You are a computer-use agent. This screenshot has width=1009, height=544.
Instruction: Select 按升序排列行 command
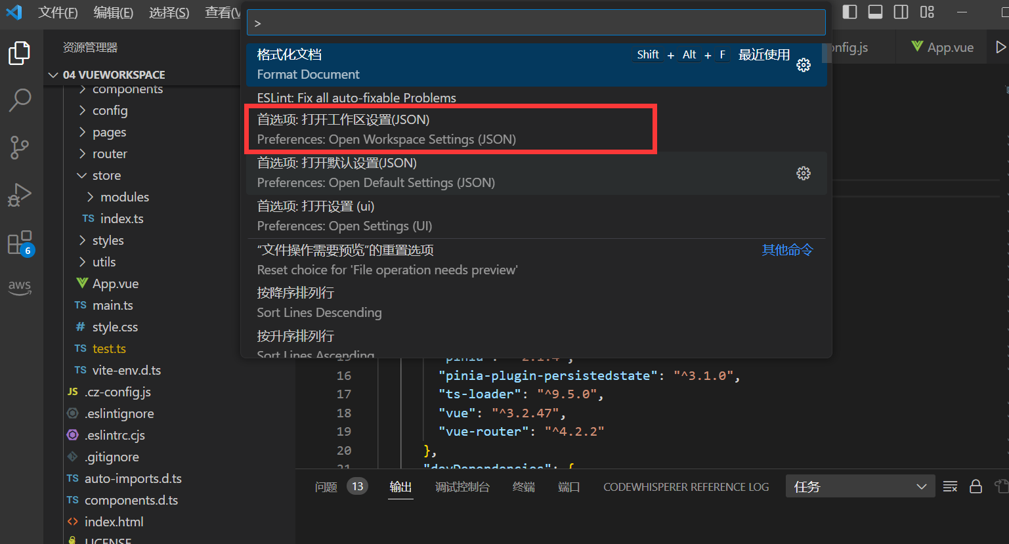point(536,341)
